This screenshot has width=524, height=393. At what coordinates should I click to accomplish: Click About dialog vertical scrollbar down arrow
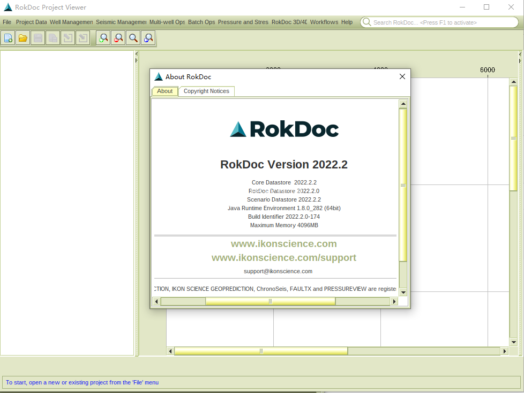click(x=403, y=292)
